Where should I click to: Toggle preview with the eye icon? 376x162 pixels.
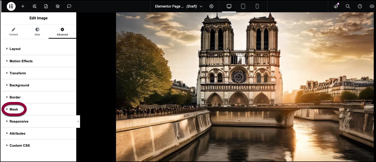click(x=372, y=6)
